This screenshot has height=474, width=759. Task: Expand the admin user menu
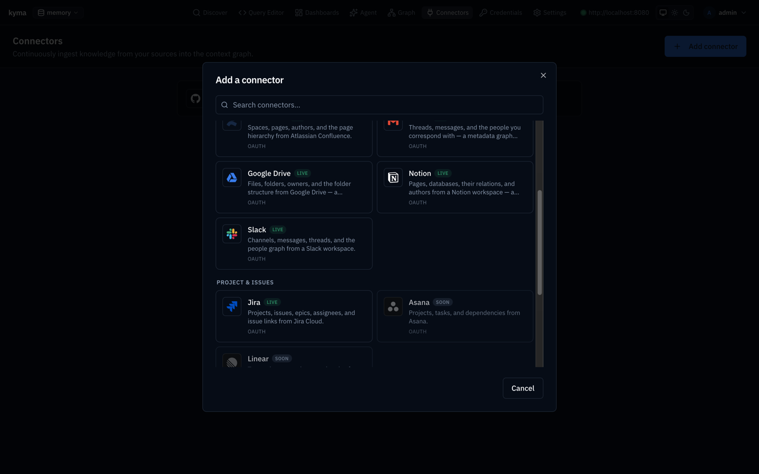click(725, 12)
